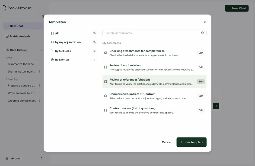This screenshot has width=255, height=166.
Task: Open 'Create a compliance...' chat history entry
Action: (22, 101)
